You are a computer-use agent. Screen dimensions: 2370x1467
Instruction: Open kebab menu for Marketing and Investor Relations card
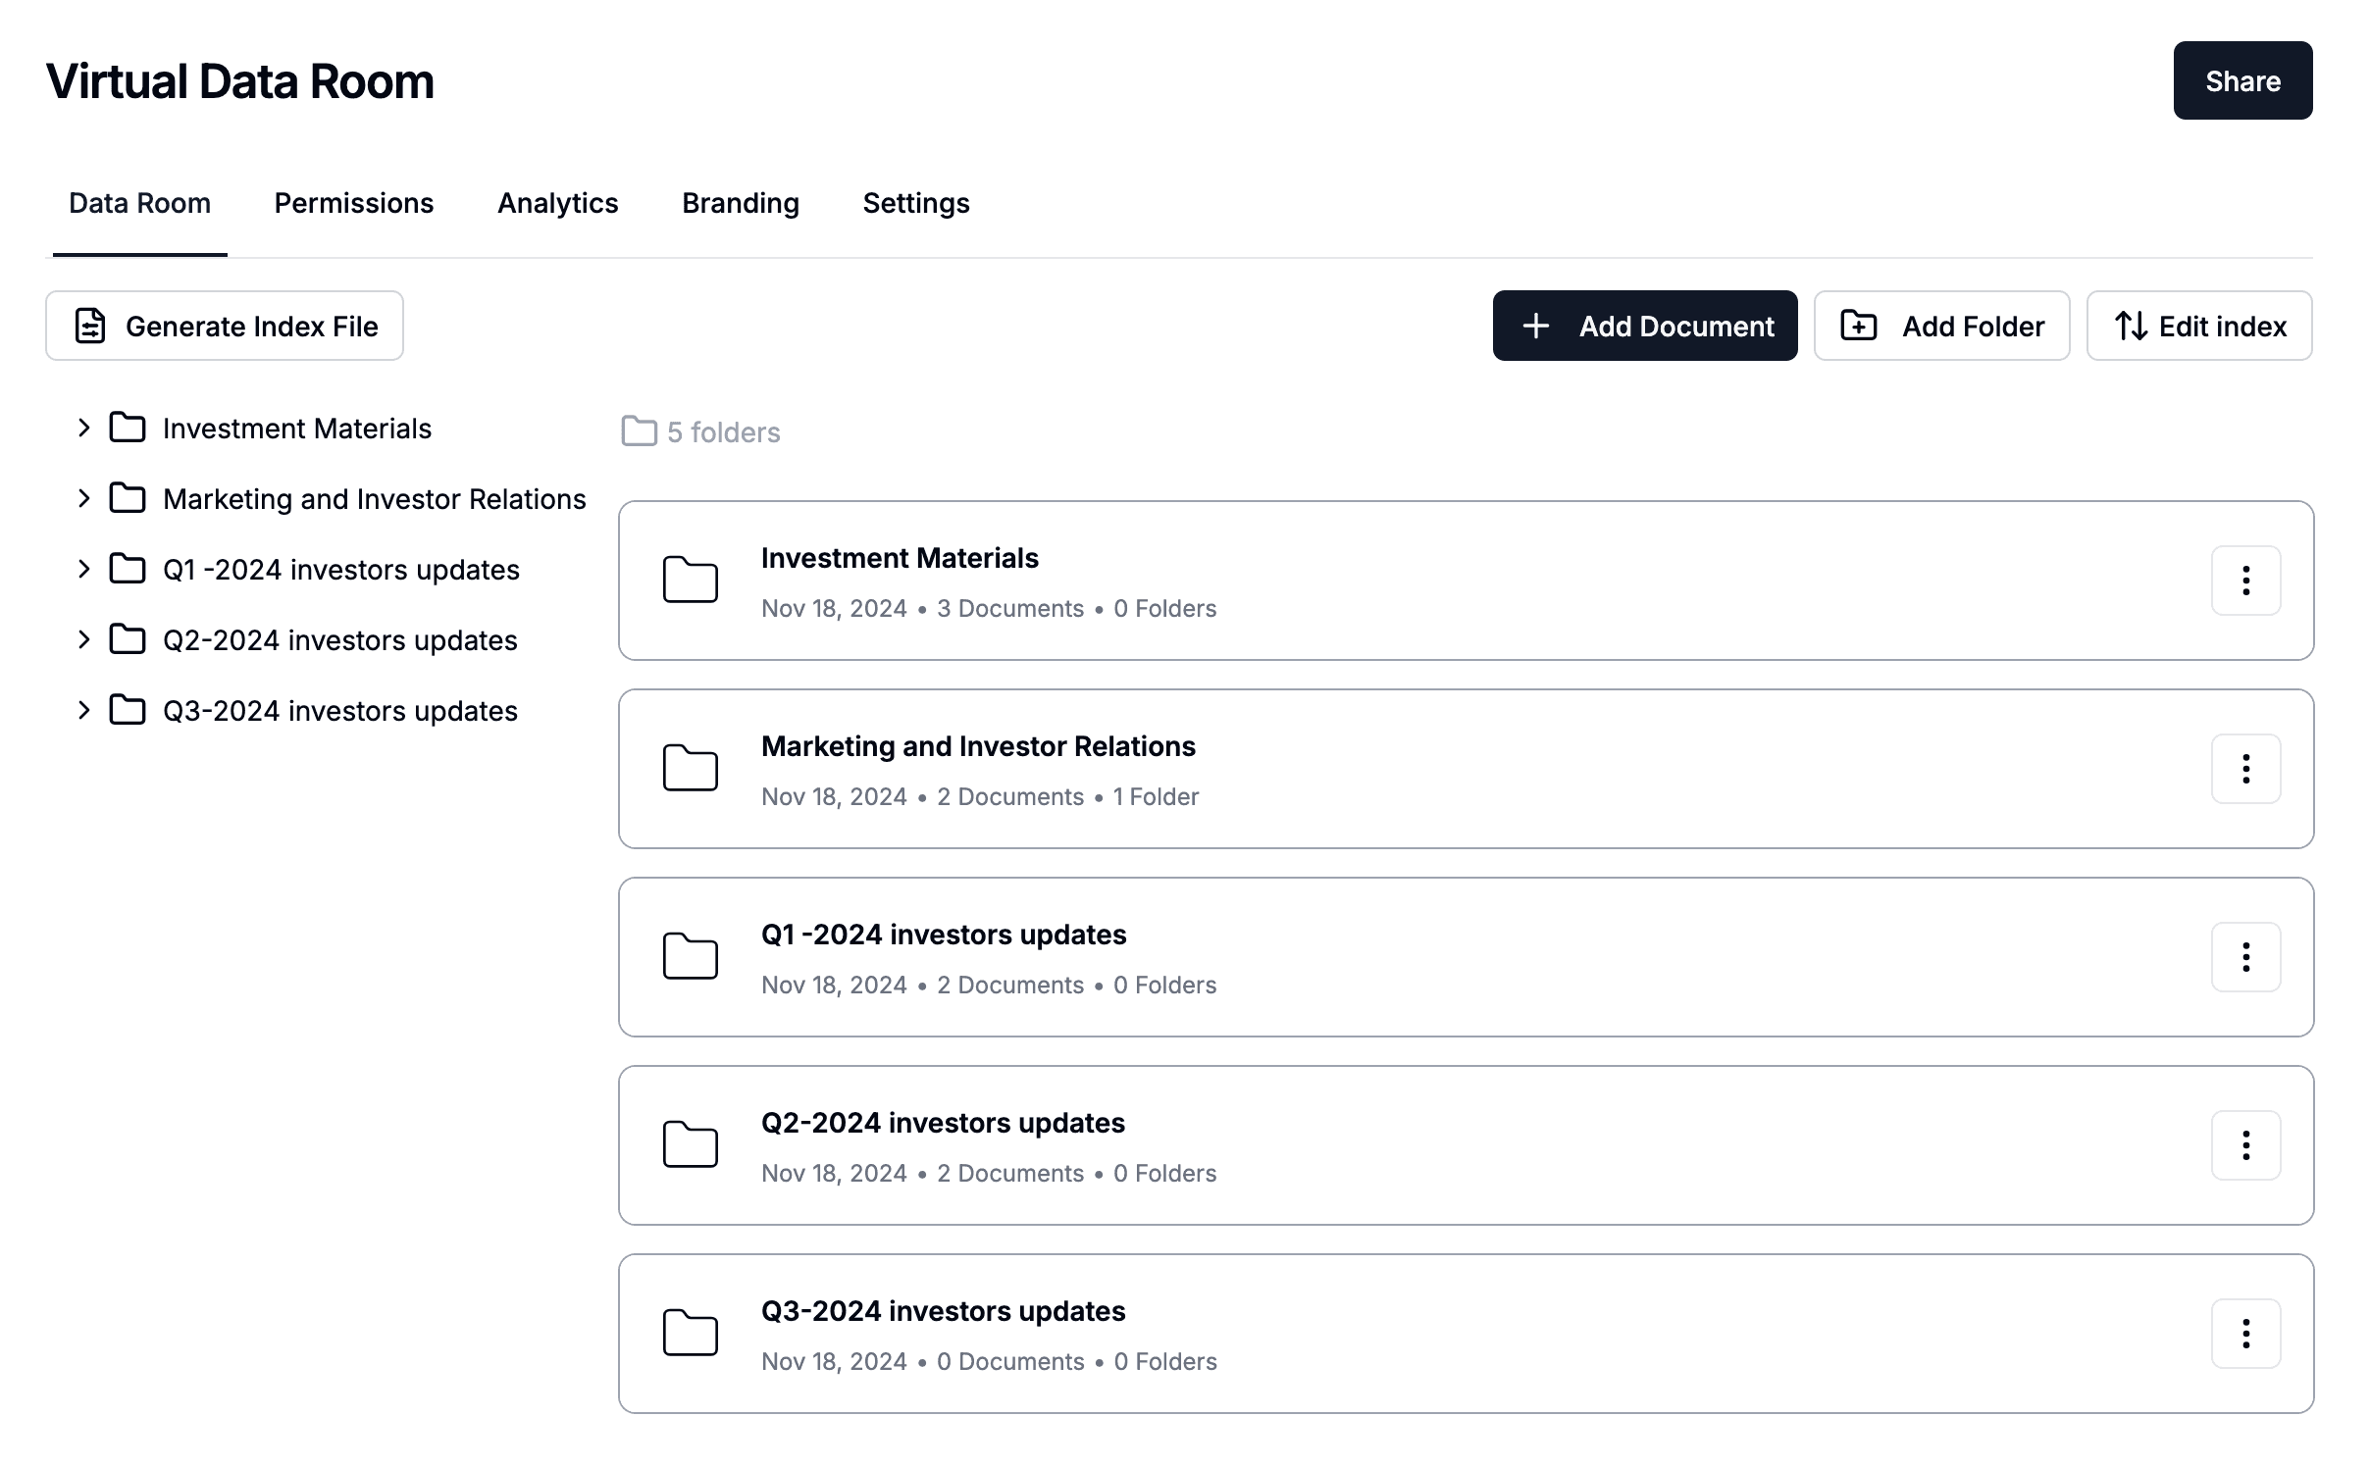point(2245,769)
